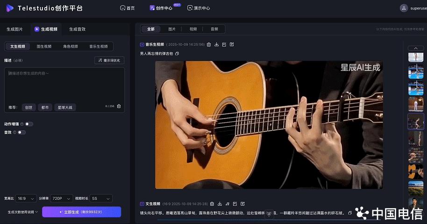Open the 宽高比 16:9 dropdown
The width and height of the screenshot is (427, 224).
[x=26, y=198]
